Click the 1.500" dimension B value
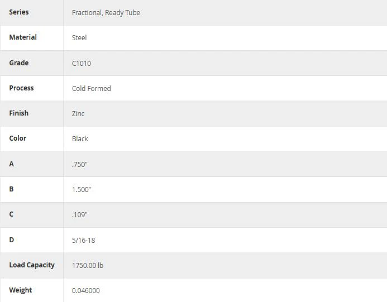The height and width of the screenshot is (302, 387). pos(82,189)
